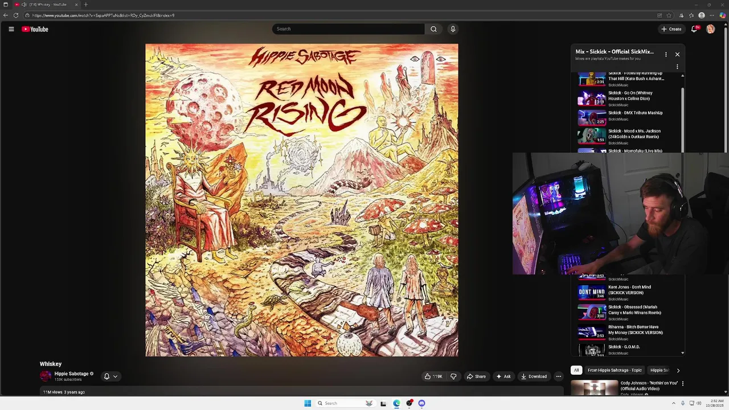Screen dimensions: 729x410
Task: Open the Mix playlist header options
Action: [666, 55]
